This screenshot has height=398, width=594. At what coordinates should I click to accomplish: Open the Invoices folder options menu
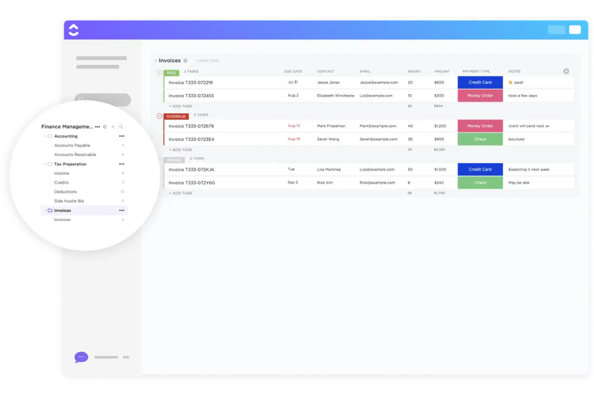[122, 210]
